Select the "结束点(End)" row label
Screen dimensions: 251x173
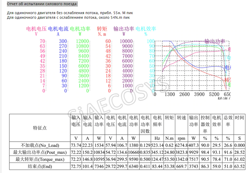40,166
